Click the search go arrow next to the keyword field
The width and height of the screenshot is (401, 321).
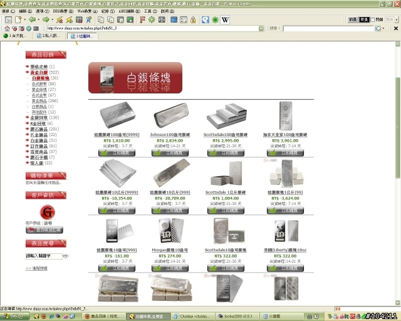tap(66, 256)
